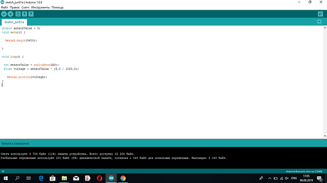Viewport: 327px width, 183px height.
Task: Save the sketch with the down-arrow icon
Action: [x=31, y=14]
